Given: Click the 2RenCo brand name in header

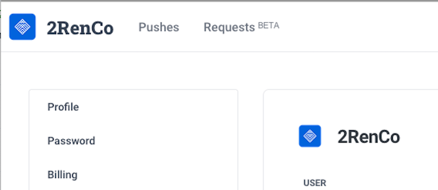Looking at the screenshot, I should (80, 28).
